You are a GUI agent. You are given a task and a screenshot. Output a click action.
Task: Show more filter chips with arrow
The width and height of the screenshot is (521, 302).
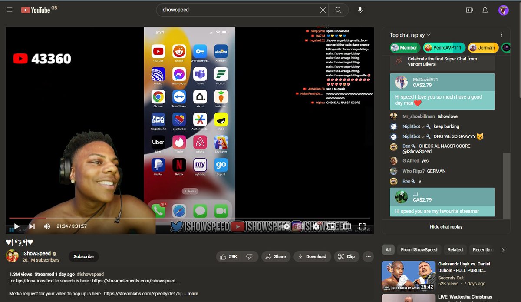pos(503,250)
